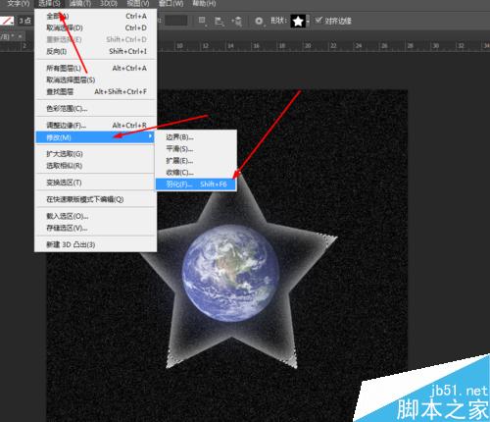Choose 调整边缘(F)... refine edge entry

[96, 126]
